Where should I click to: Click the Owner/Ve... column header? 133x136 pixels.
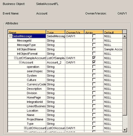point(75,32)
